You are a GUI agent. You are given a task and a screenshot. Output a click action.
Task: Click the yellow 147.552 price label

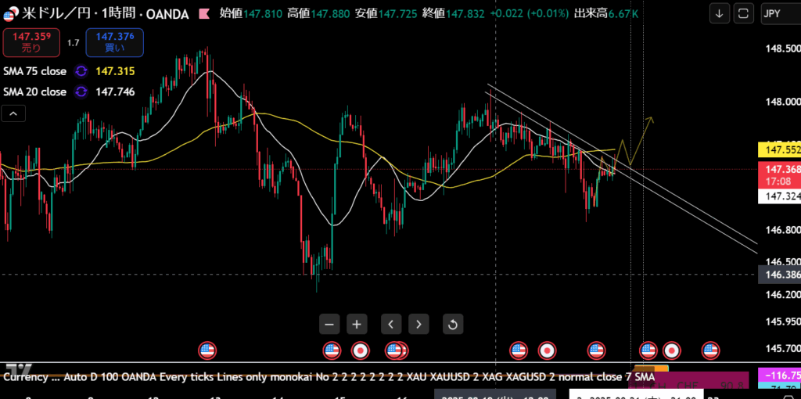click(x=779, y=149)
